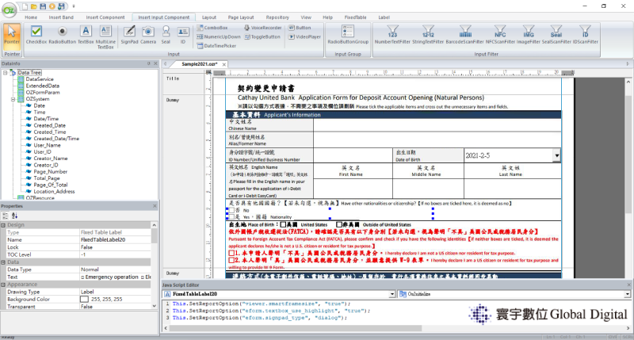634x340 pixels.
Task: Select the RadioButton component tool
Action: click(x=63, y=35)
